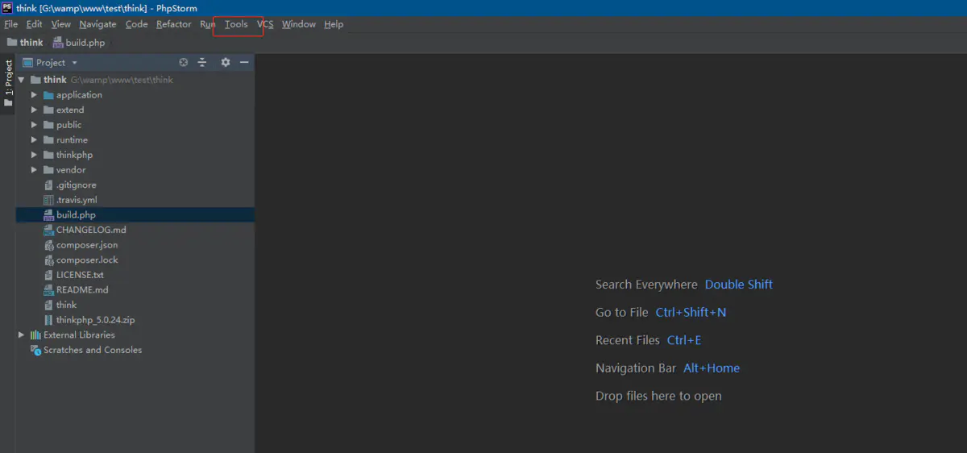
Task: Click build.php in the navigation breadcrumb
Action: [x=85, y=43]
